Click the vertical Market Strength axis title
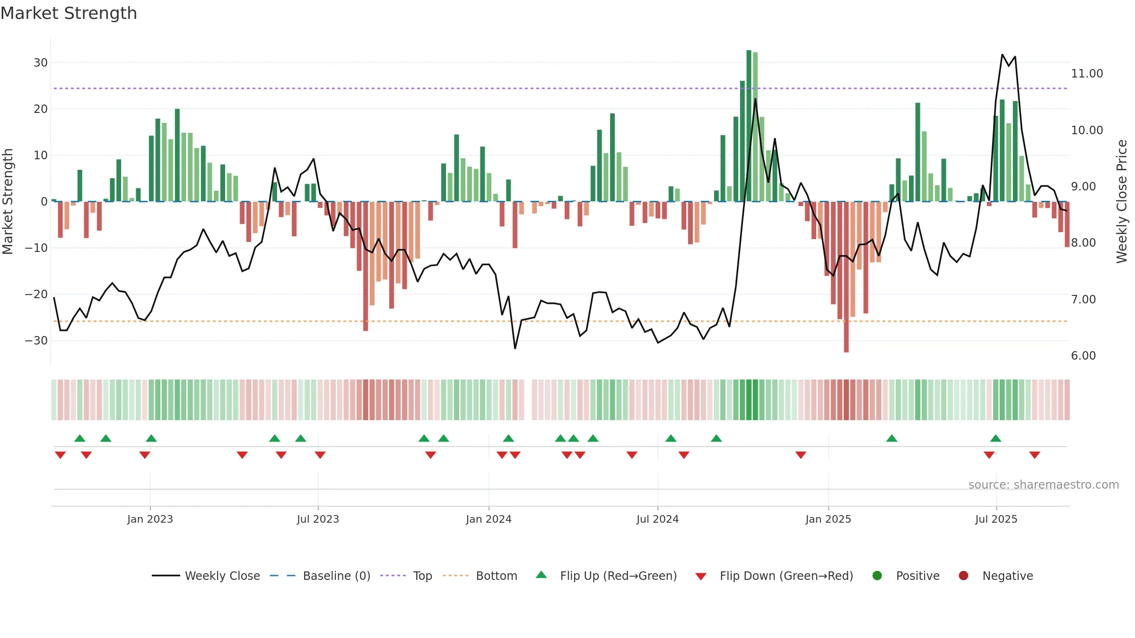The image size is (1135, 638). pyautogui.click(x=8, y=201)
